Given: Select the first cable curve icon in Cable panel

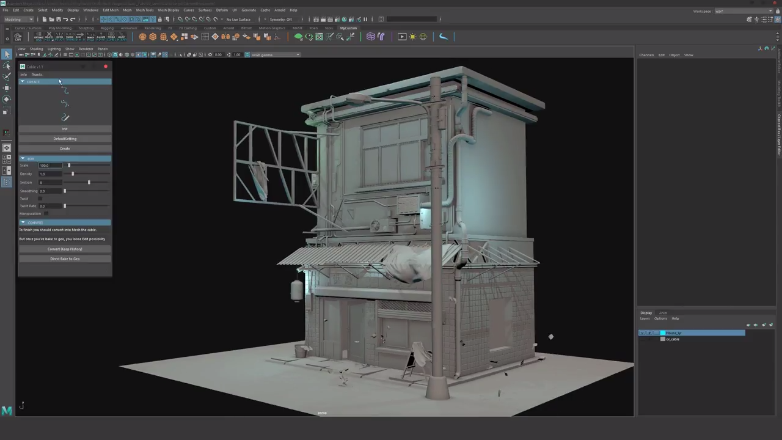Looking at the screenshot, I should (65, 90).
